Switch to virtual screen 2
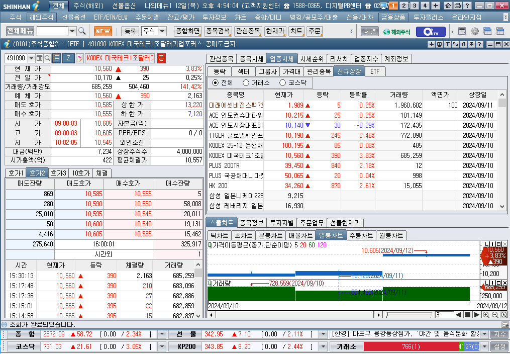510x354 pixels. [x=404, y=6]
